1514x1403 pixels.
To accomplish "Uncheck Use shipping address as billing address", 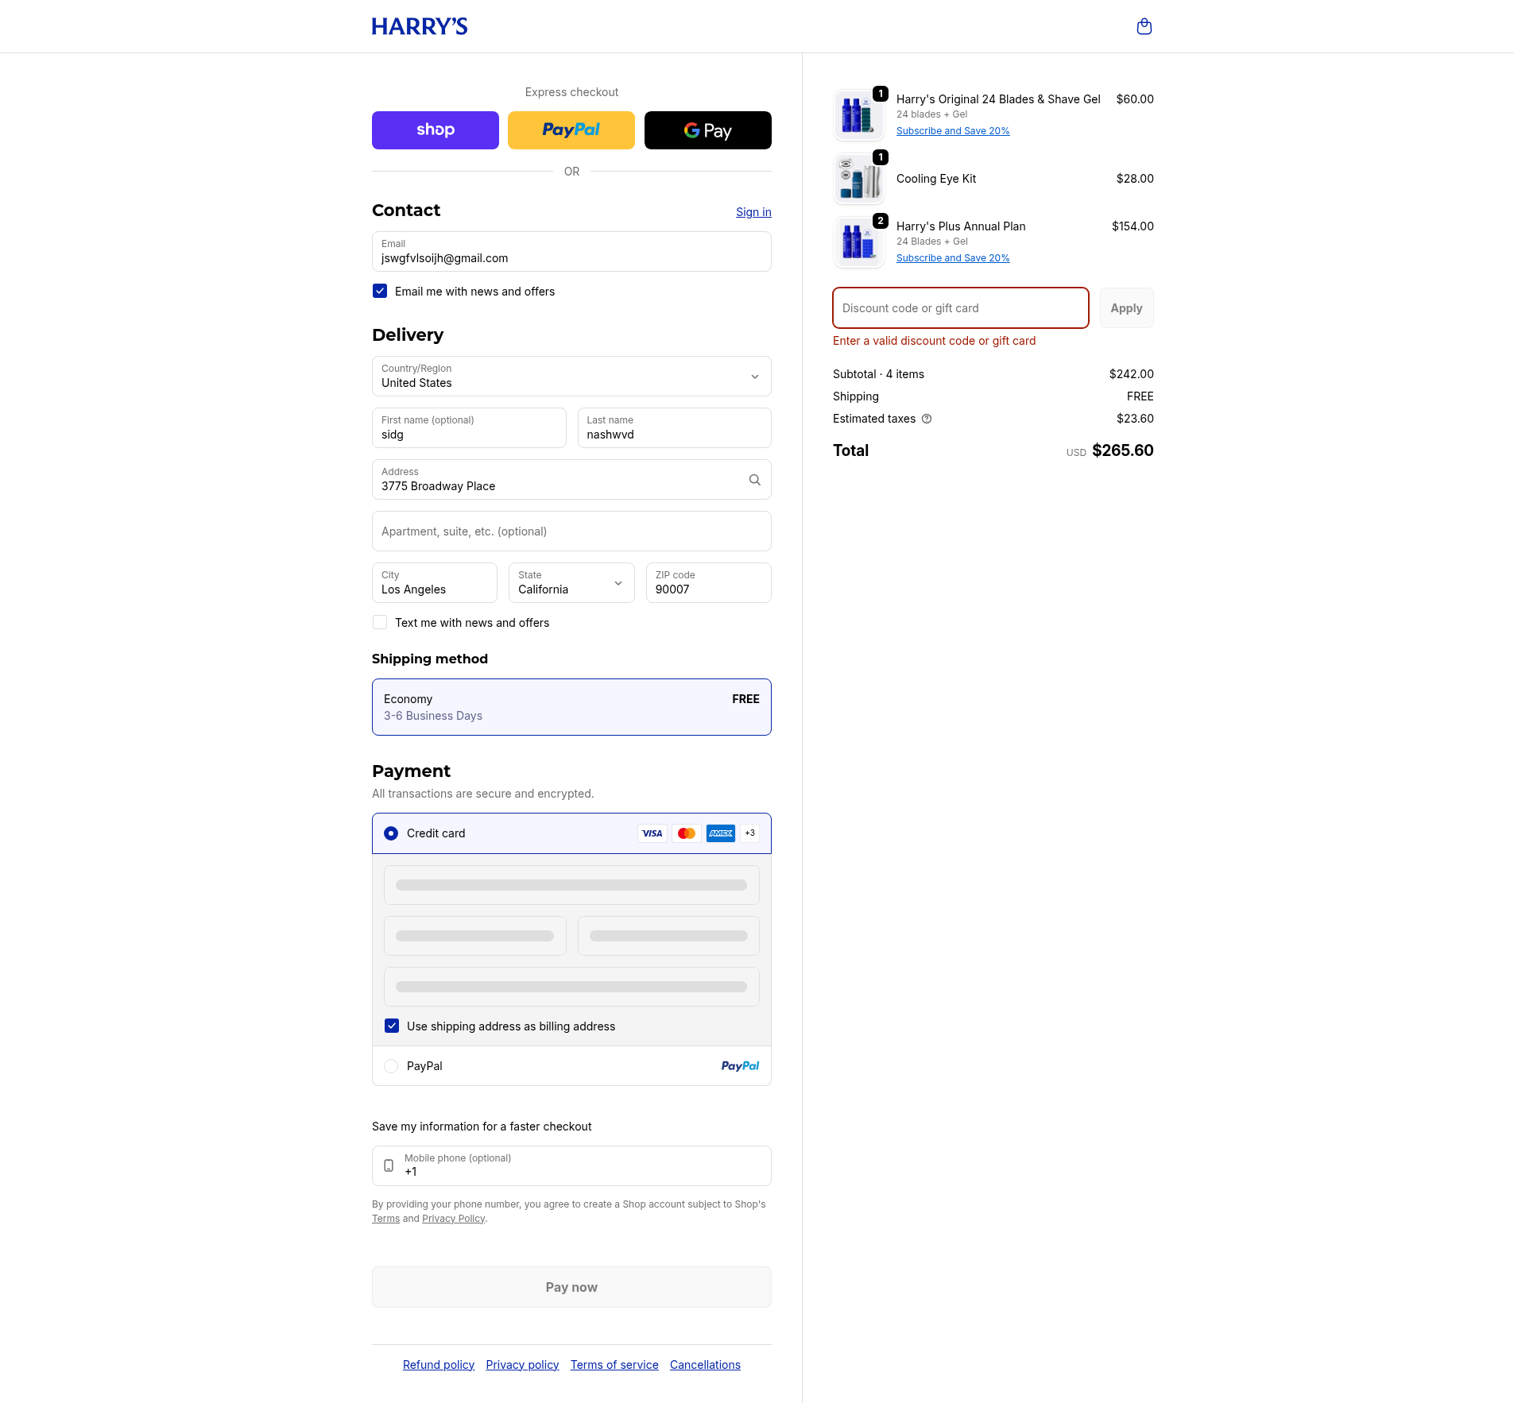I will tap(392, 1026).
